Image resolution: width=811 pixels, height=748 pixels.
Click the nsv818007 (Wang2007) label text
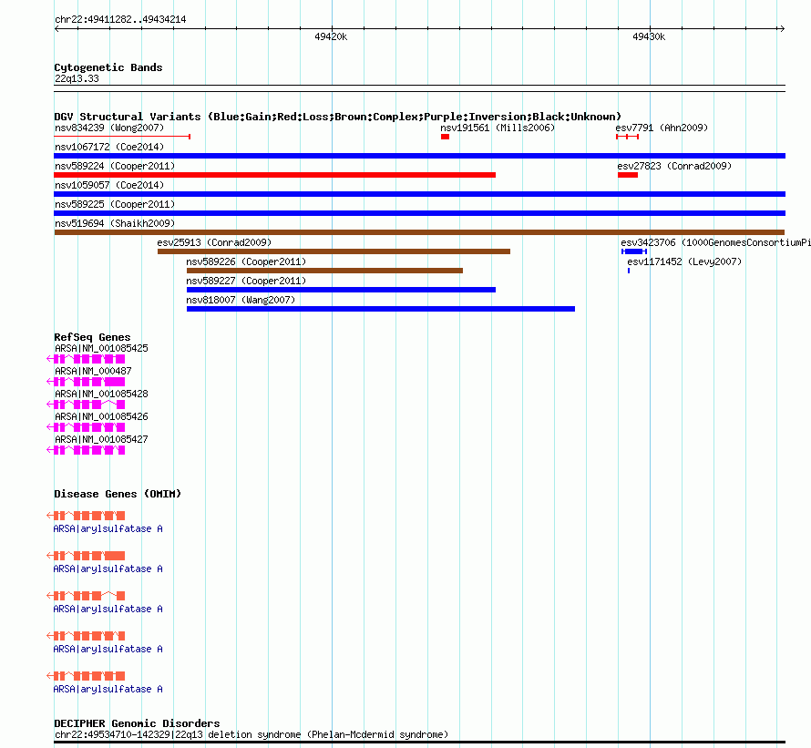pyautogui.click(x=241, y=300)
